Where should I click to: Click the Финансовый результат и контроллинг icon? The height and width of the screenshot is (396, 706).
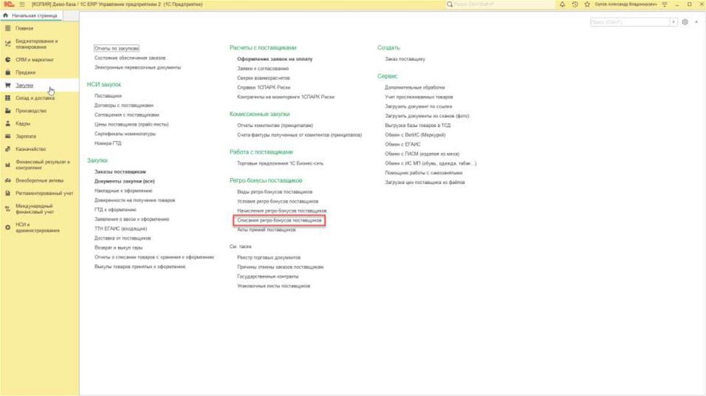click(x=8, y=165)
